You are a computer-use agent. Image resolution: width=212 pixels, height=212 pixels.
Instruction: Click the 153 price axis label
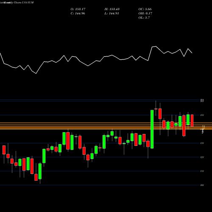coord(202,115)
